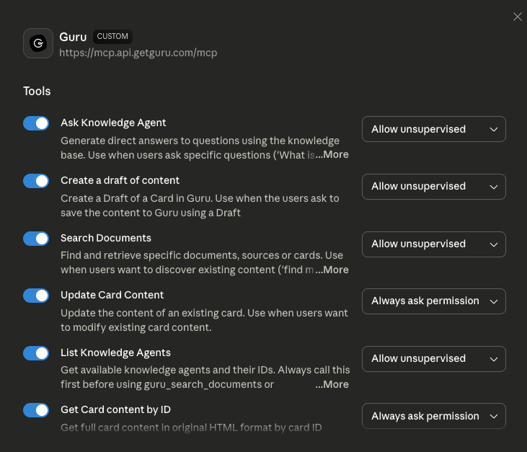
Task: Disable the Ask Knowledge Agent toggle
Action: coord(36,123)
